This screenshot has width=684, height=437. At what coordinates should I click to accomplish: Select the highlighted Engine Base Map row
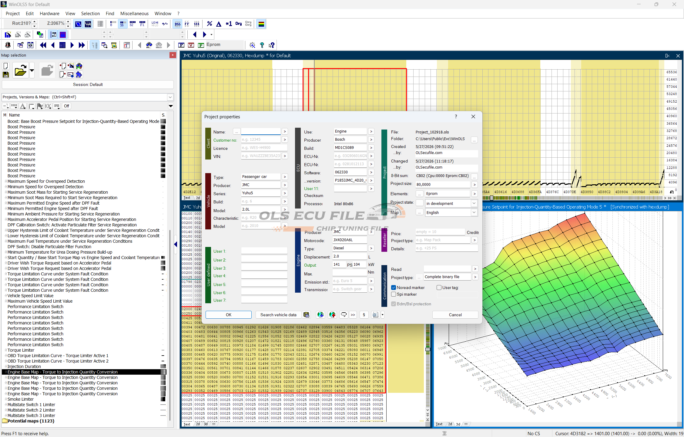point(84,372)
